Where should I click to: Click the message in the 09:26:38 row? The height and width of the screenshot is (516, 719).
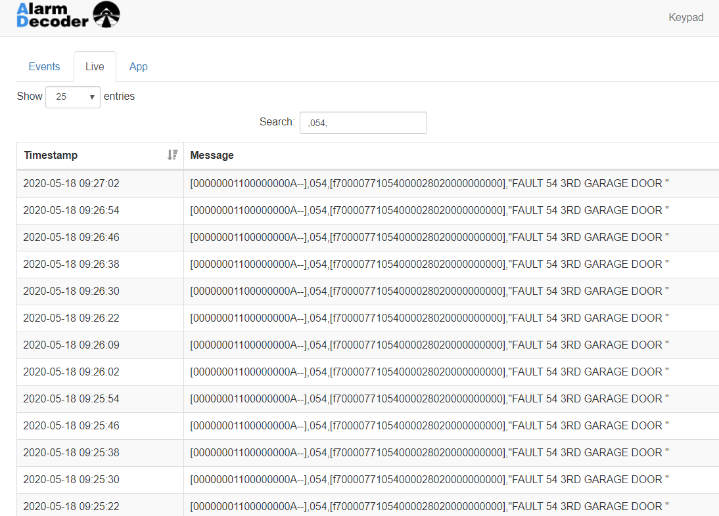tap(429, 264)
